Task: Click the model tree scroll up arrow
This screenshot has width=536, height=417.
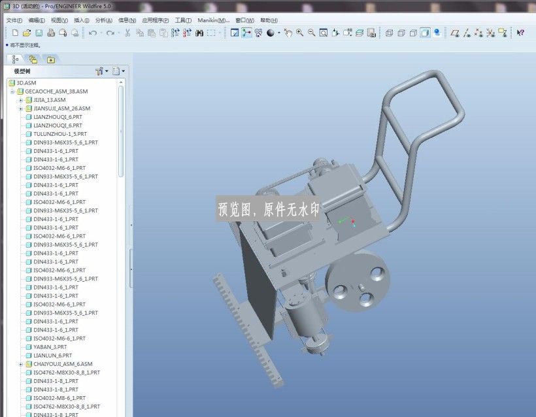Action: point(121,82)
